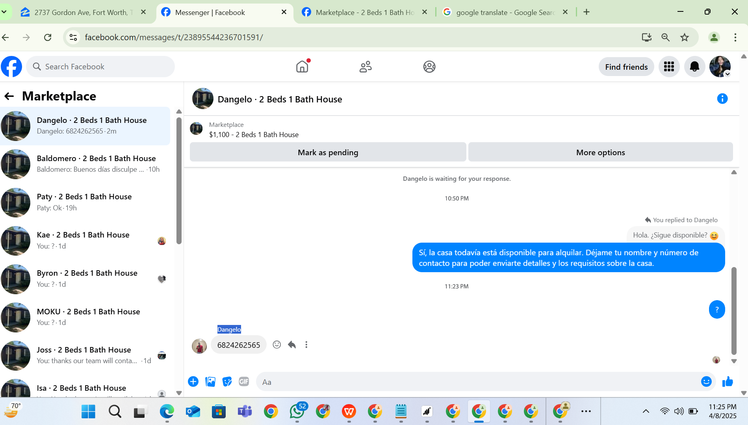Screen dimensions: 748x425
Task: Open the Joss conversation
Action: coord(85,356)
